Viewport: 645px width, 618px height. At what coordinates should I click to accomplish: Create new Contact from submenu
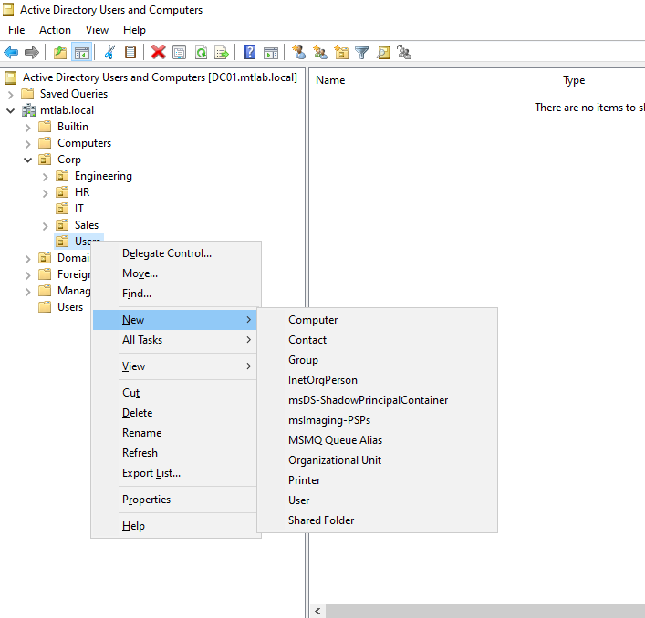click(x=377, y=340)
